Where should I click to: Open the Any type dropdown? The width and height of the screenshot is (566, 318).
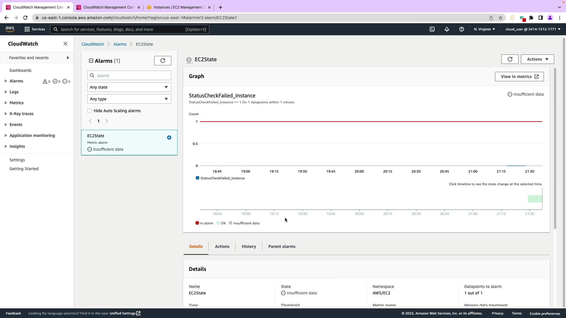(x=129, y=99)
